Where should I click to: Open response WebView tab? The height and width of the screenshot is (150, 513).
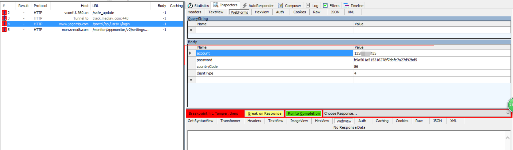[344, 121]
